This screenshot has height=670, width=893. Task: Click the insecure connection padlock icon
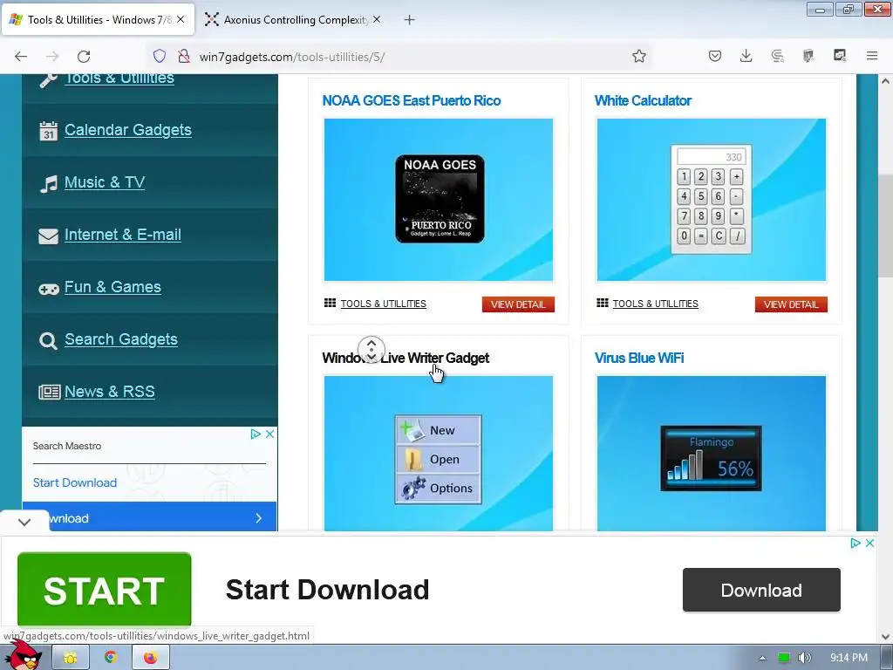coord(183,56)
